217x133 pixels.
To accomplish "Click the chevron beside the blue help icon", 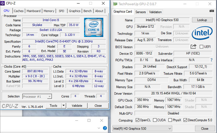I will coord(99,128).
